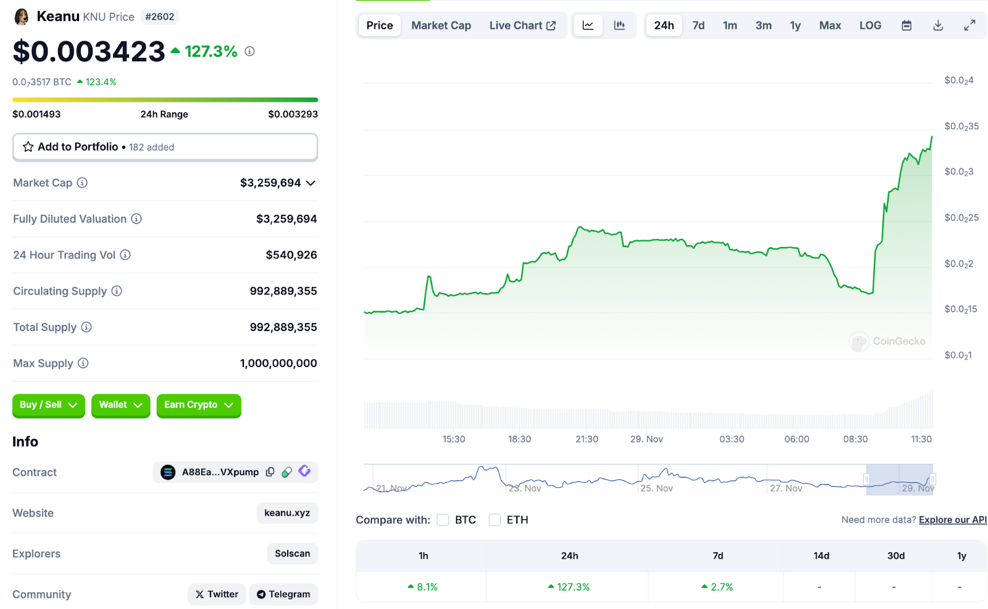Select the 1y time range
The image size is (988, 609).
pyautogui.click(x=795, y=25)
